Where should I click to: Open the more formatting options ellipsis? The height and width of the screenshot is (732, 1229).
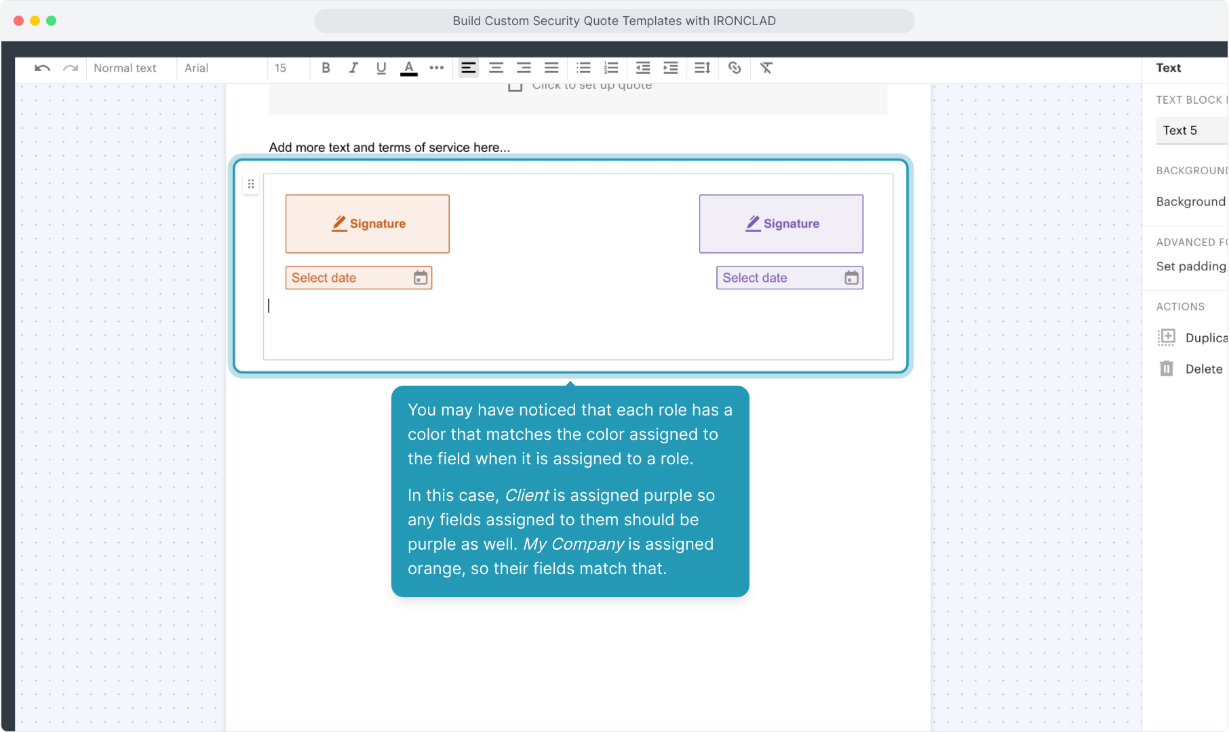[x=437, y=68]
